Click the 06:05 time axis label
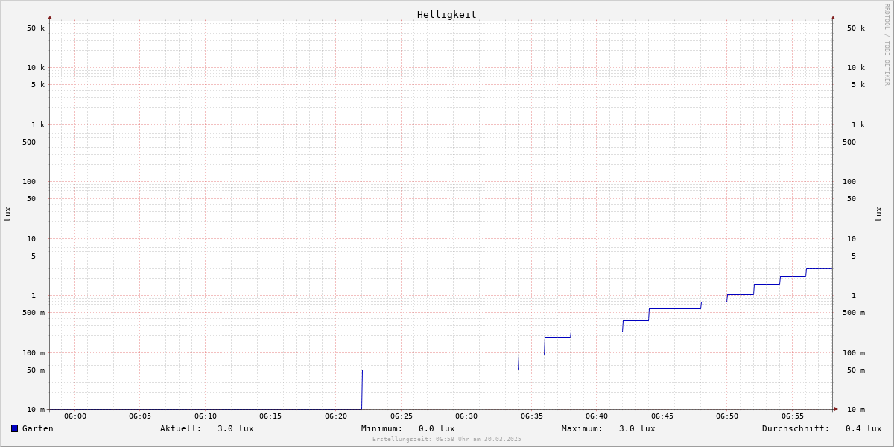 140,416
